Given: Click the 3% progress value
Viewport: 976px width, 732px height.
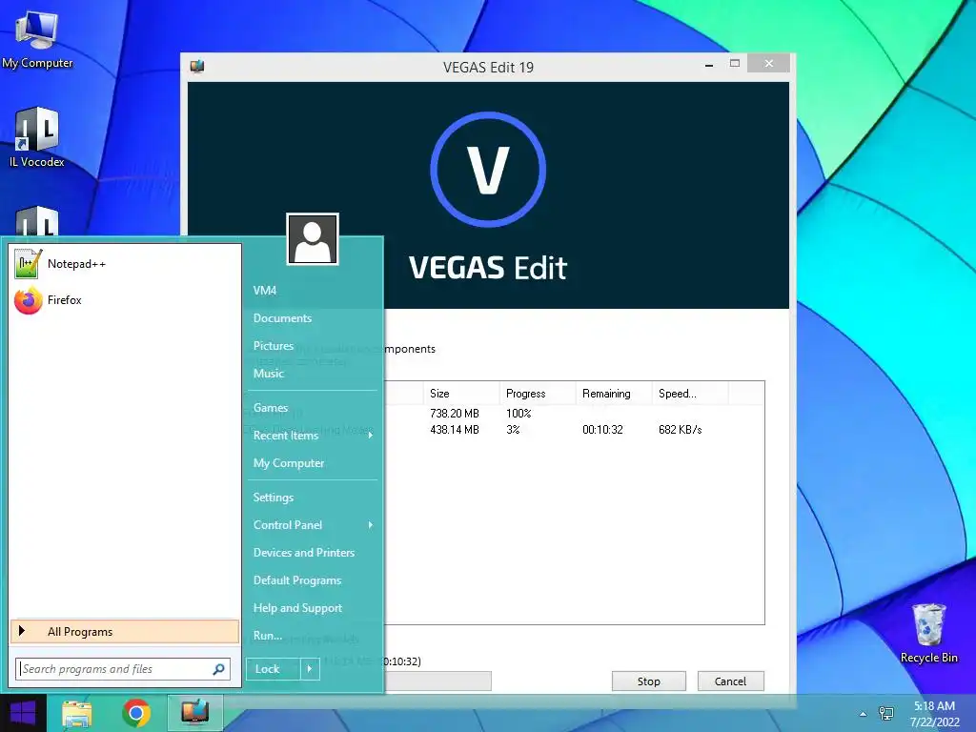Looking at the screenshot, I should 513,430.
